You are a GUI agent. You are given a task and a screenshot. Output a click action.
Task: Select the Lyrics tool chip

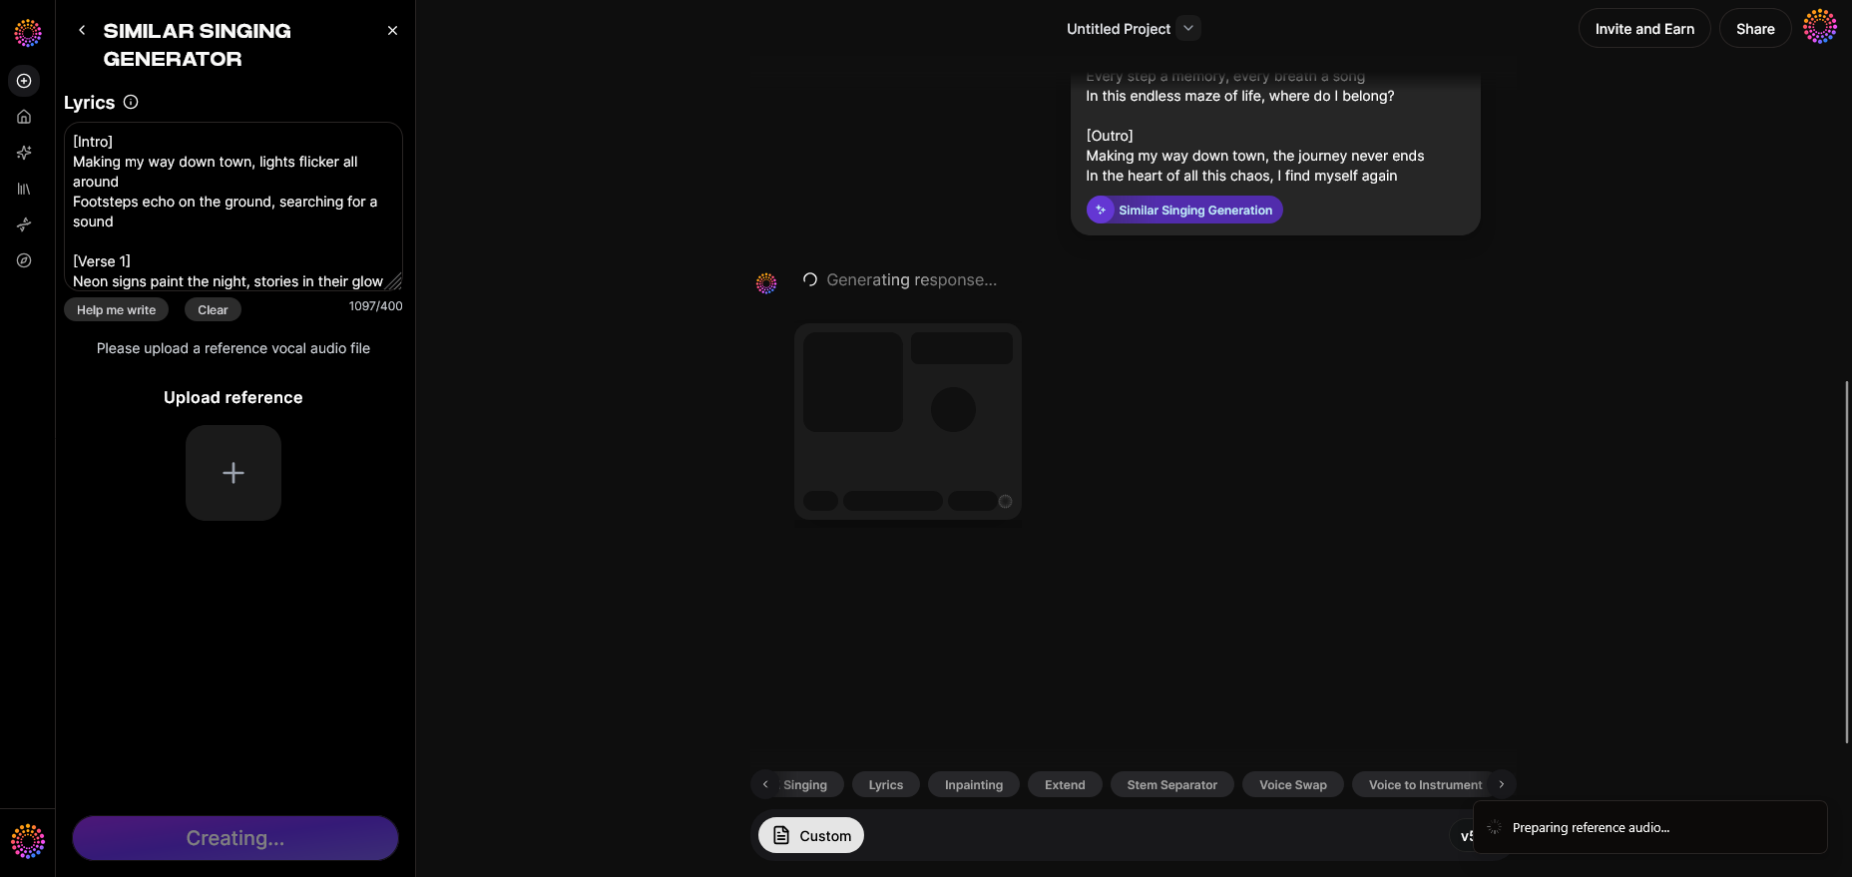click(x=886, y=785)
